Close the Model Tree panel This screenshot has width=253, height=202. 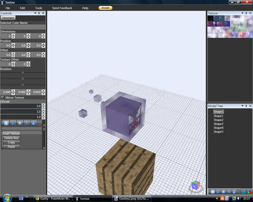coord(250,106)
